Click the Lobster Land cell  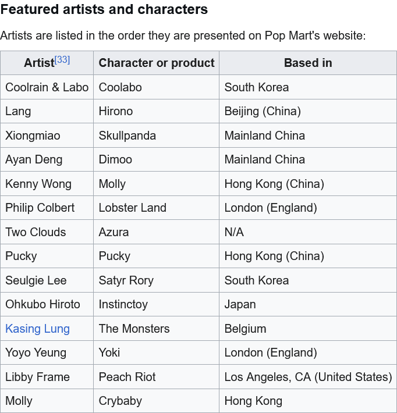pyautogui.click(x=133, y=208)
